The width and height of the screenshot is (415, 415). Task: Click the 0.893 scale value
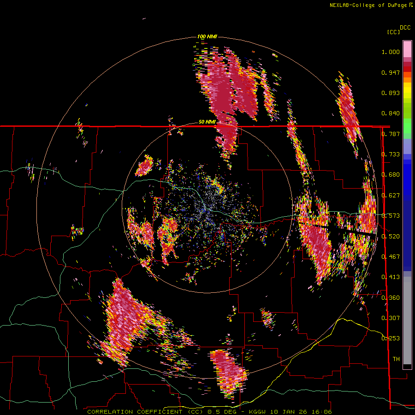coord(391,93)
